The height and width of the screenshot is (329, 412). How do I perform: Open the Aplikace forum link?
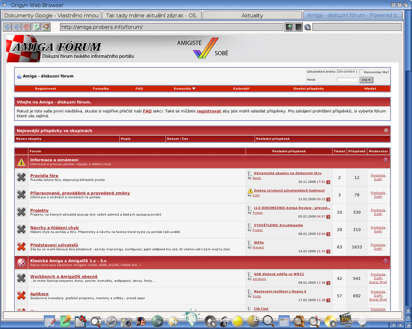coord(39,294)
